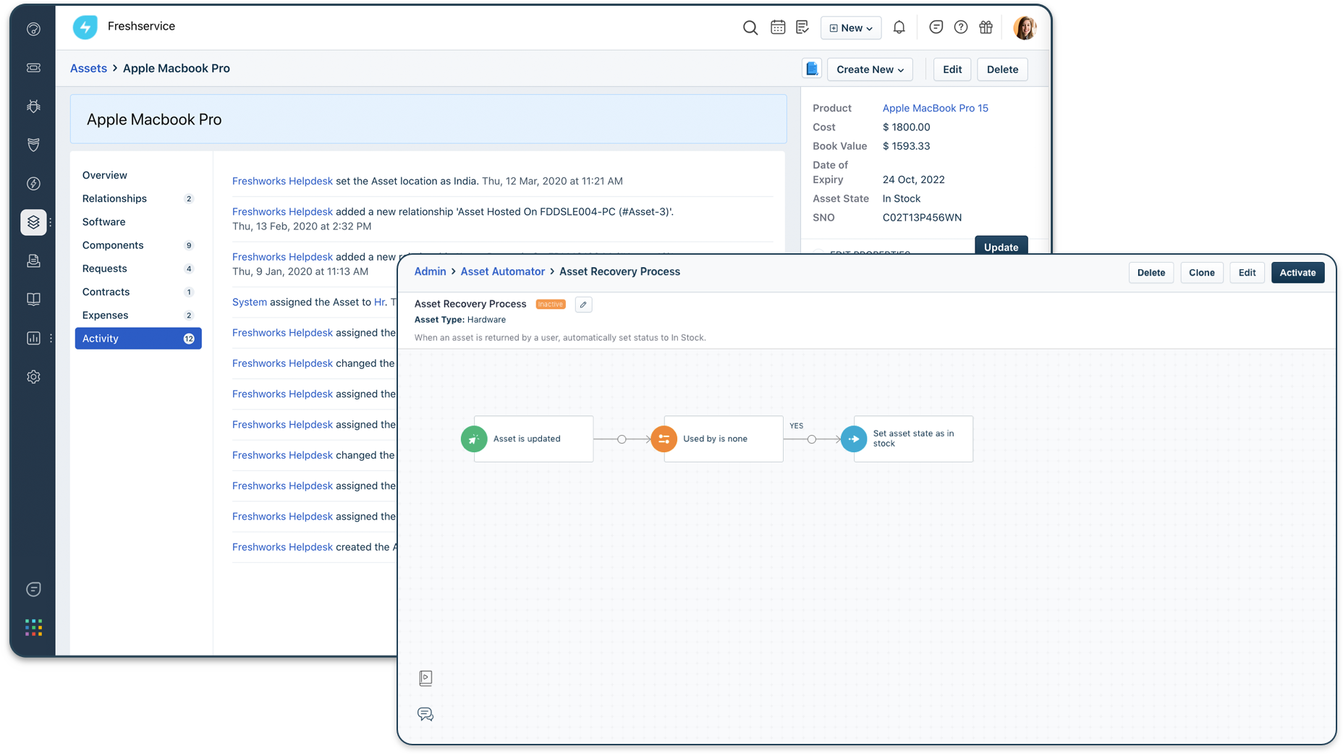Select the Relationships tab

[x=114, y=198]
